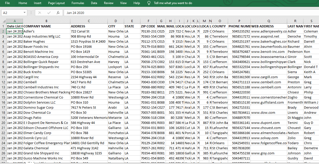
Task: Click the Insert Function fx icon
Action: pyautogui.click(x=58, y=13)
